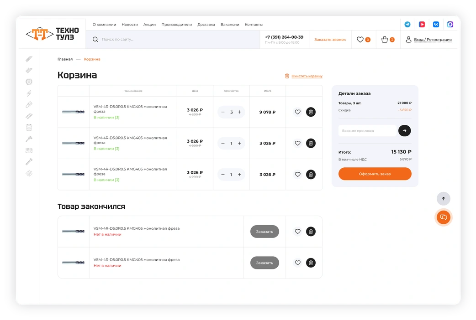Open the topmost drill bit category icon
The height and width of the screenshot is (320, 476).
tap(29, 59)
